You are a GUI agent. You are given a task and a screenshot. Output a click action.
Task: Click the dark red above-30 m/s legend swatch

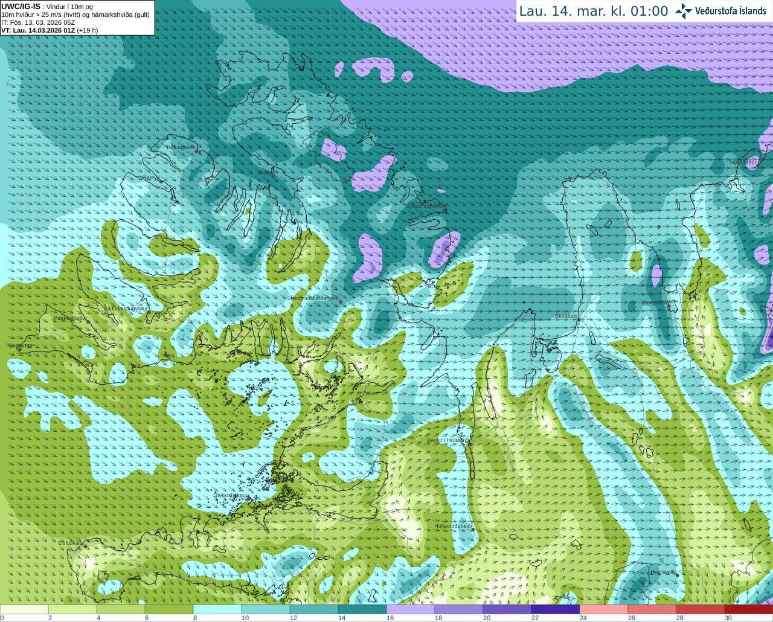point(749,609)
